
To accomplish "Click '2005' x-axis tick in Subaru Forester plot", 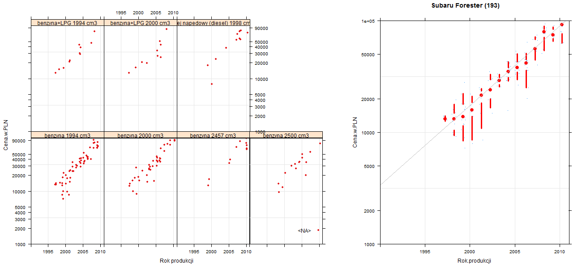I will tap(515, 251).
